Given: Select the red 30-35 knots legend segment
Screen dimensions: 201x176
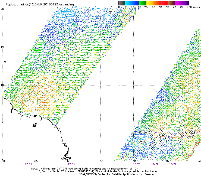Looking at the screenshot, I should click(x=164, y=3).
